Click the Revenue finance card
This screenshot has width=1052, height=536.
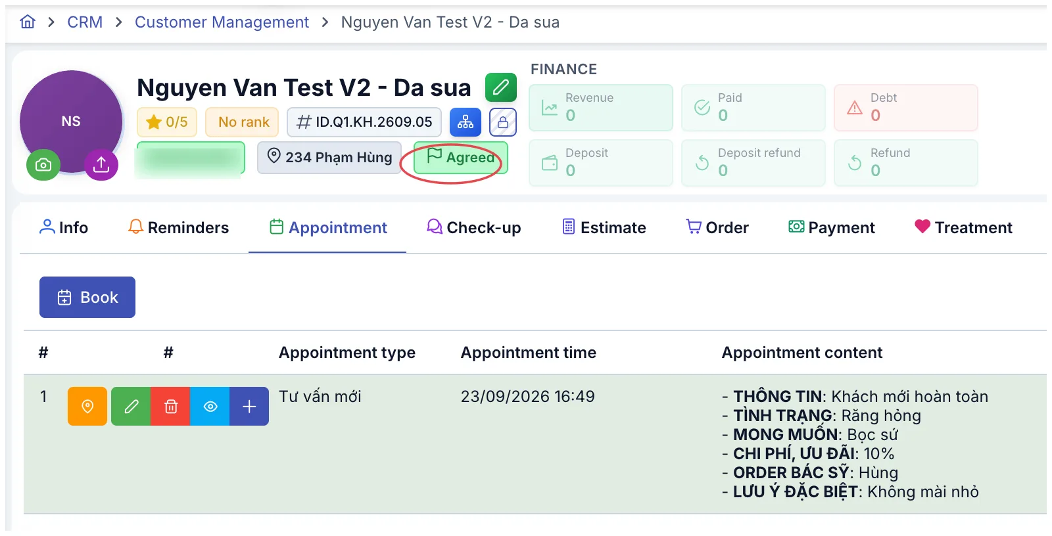click(601, 108)
